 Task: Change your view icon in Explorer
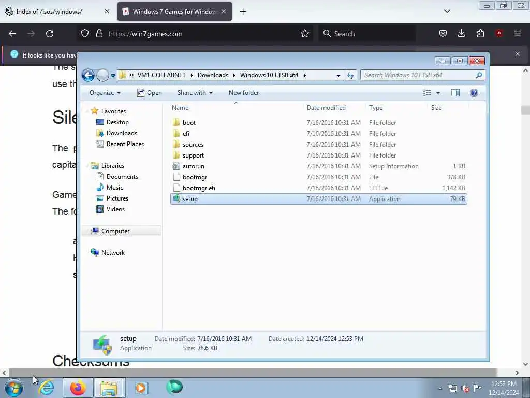[x=427, y=93]
